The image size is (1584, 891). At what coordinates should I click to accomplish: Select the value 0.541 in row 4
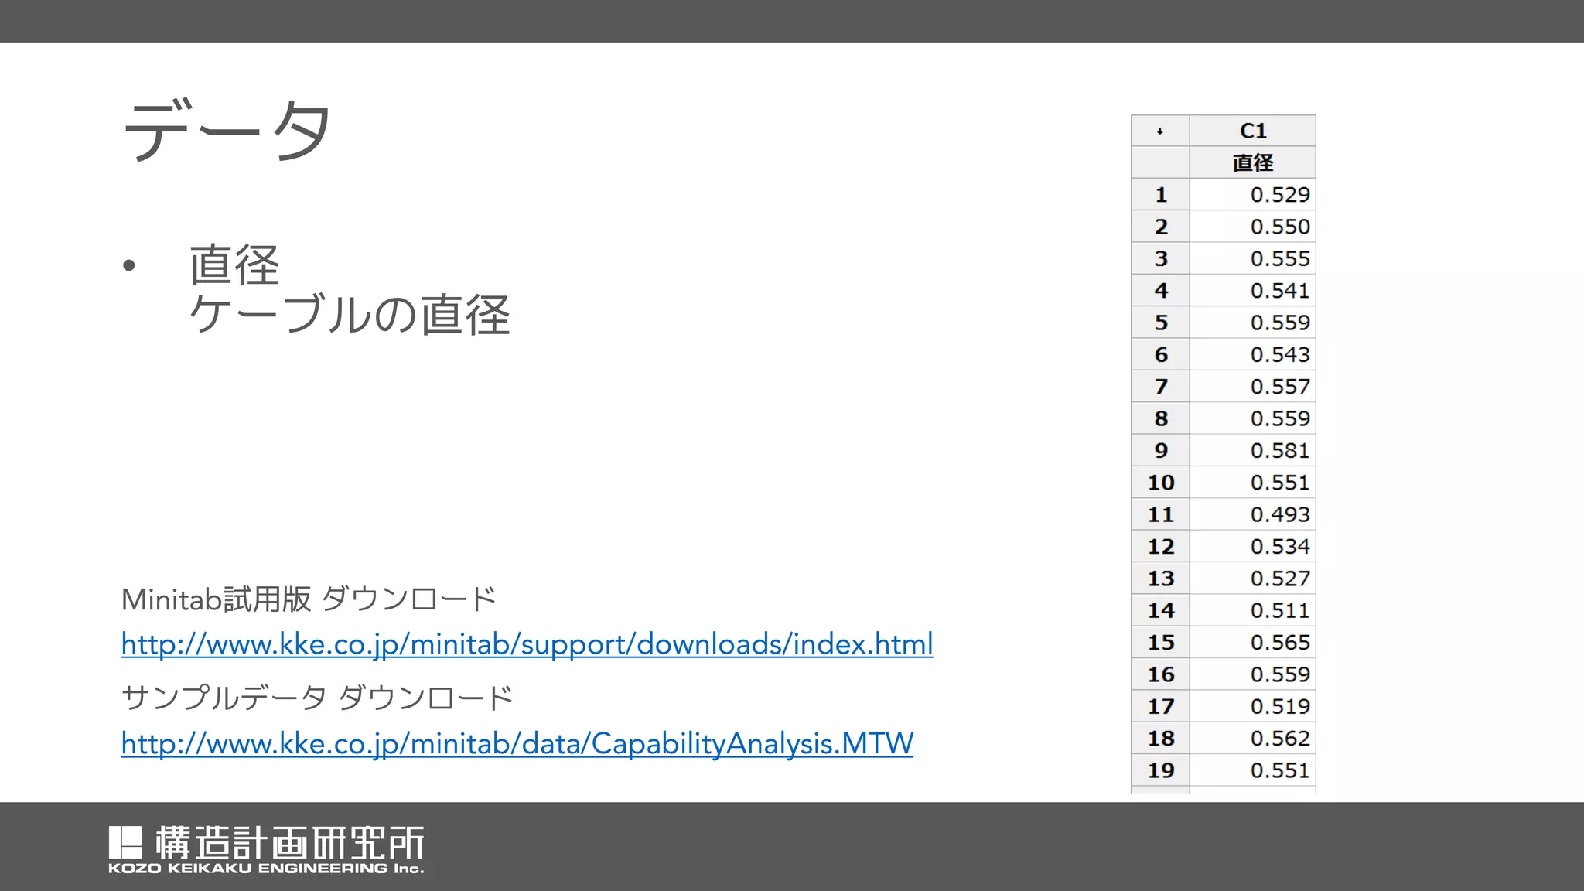(x=1252, y=290)
